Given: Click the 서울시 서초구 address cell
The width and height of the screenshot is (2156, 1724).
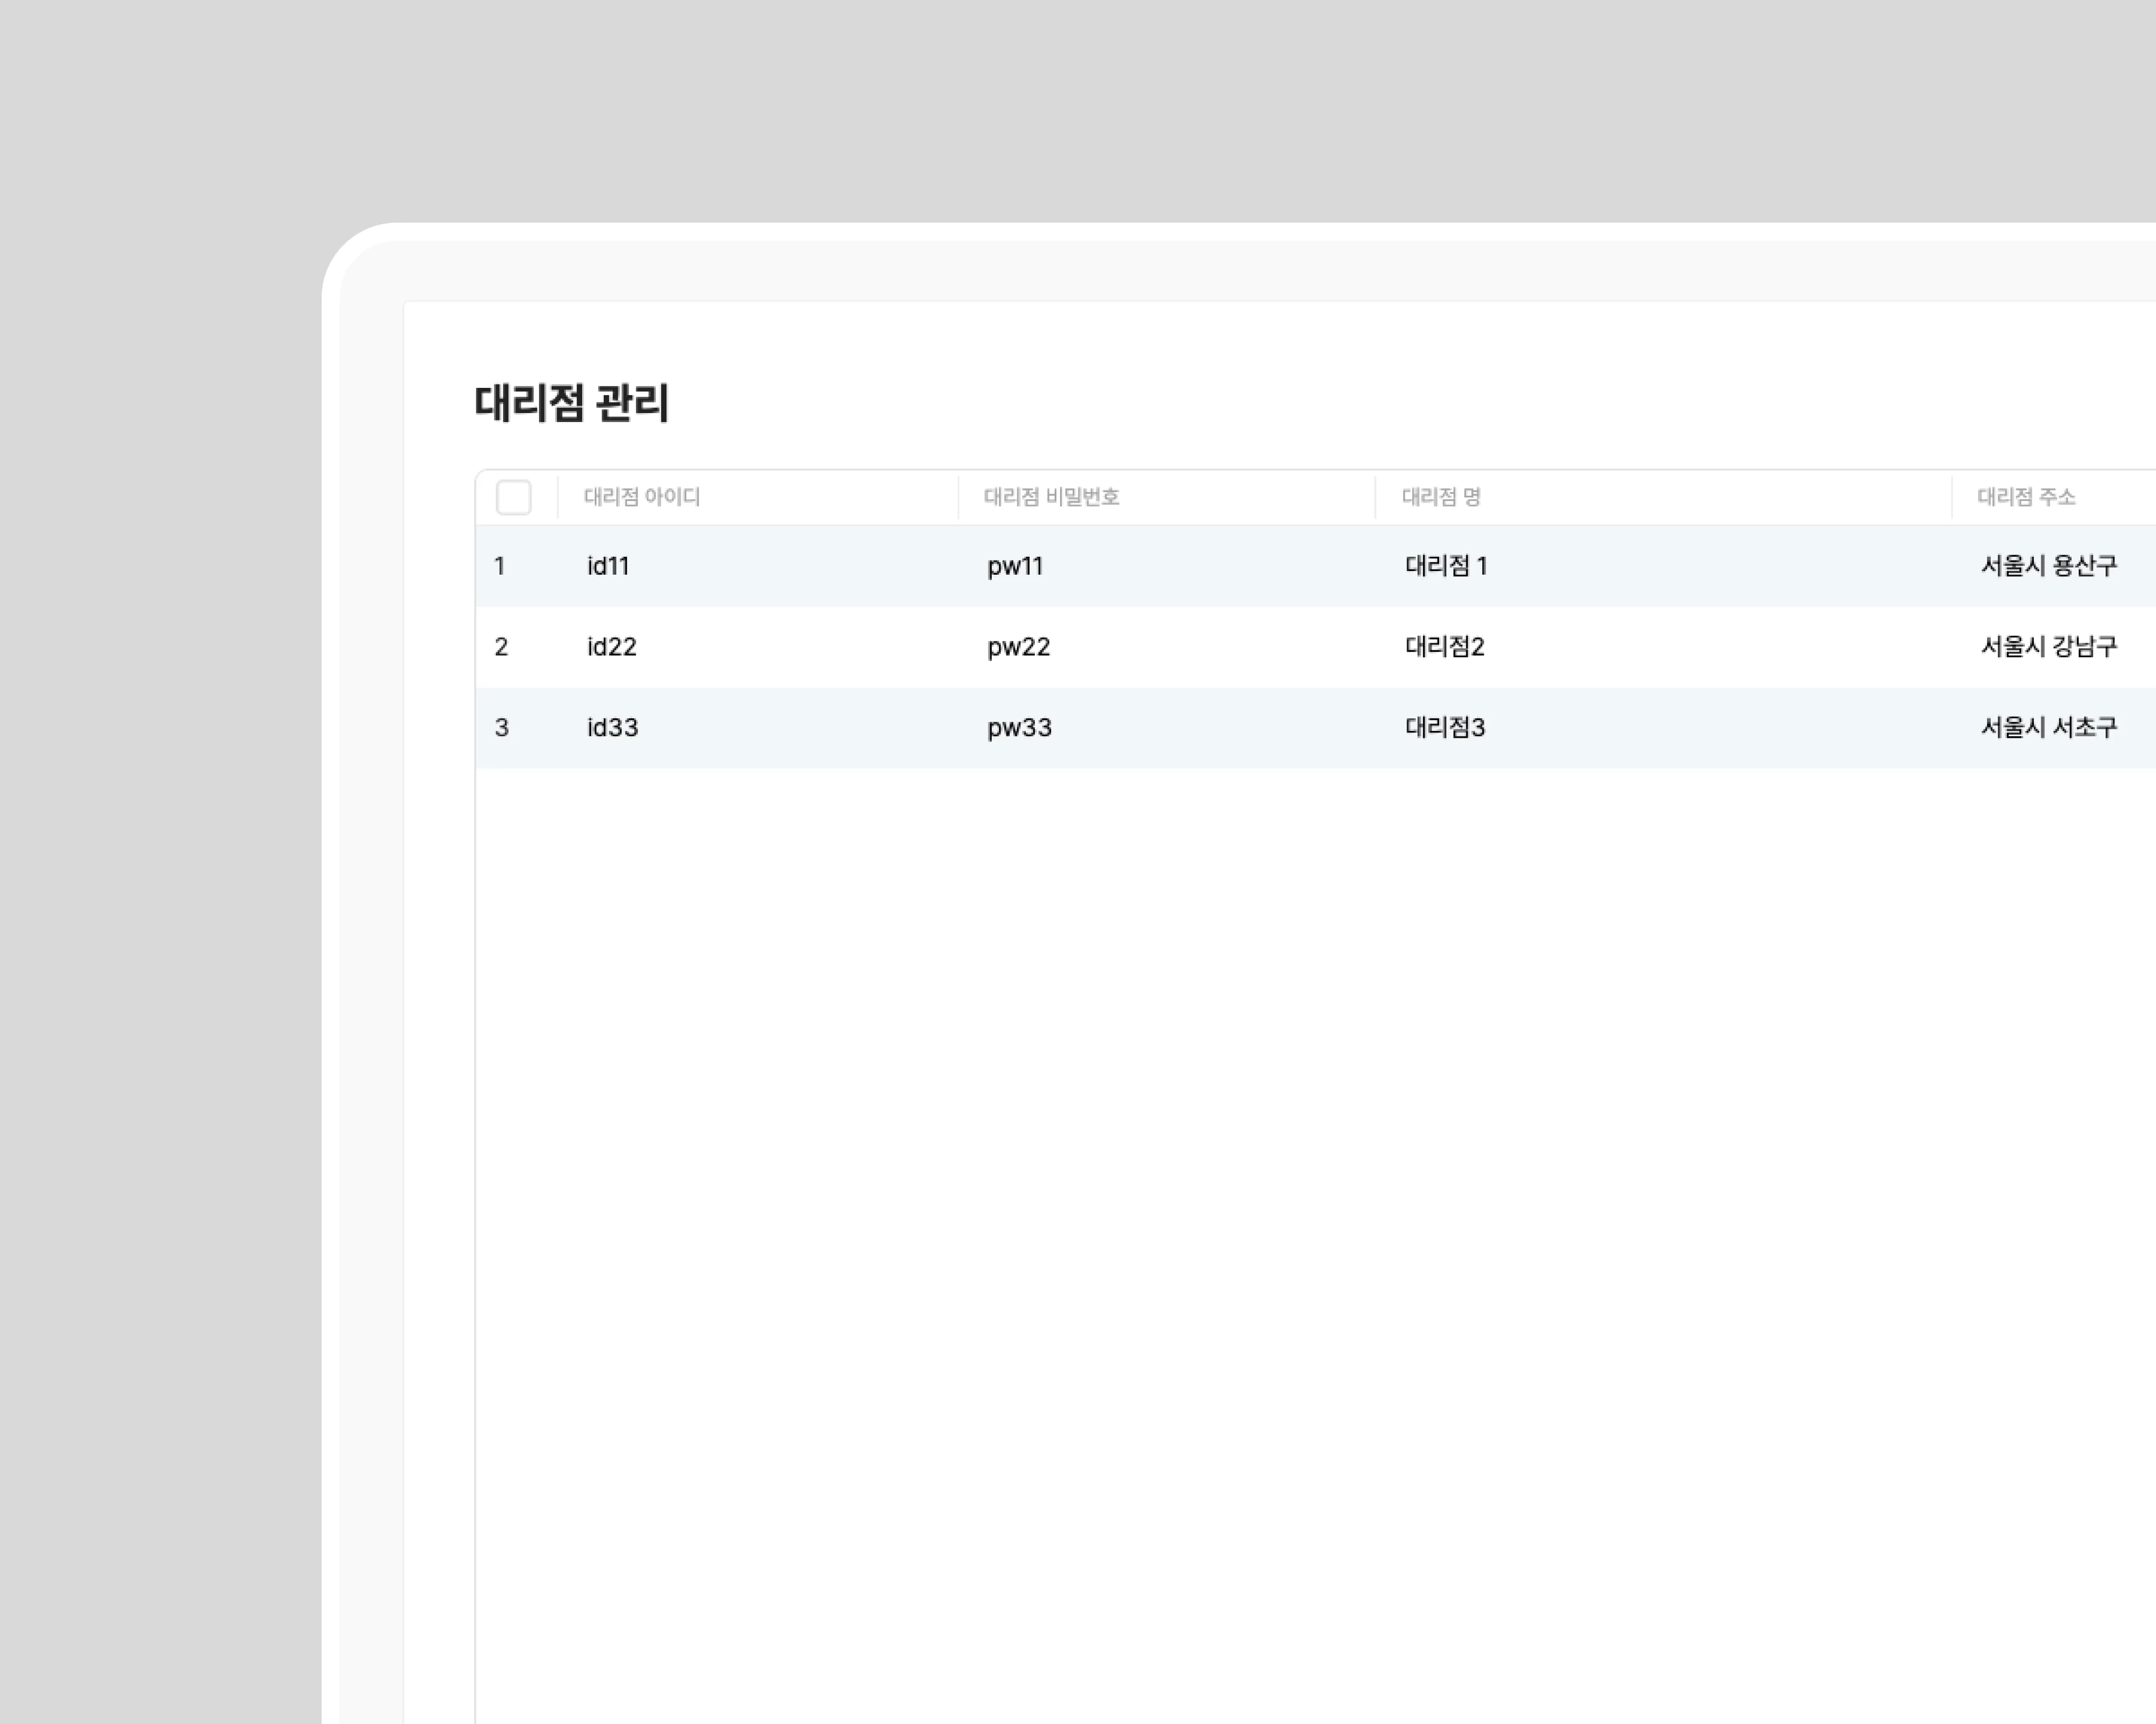Looking at the screenshot, I should click(x=2049, y=728).
